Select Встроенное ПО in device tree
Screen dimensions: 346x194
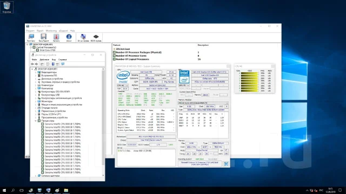[x=49, y=75]
